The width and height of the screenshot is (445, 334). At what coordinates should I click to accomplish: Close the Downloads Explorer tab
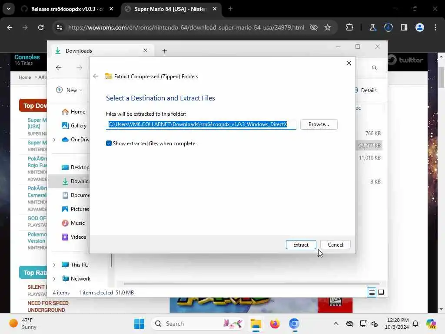(145, 50)
